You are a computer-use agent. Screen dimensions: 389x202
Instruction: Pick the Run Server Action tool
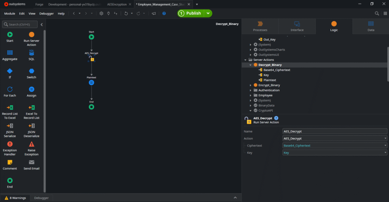32,39
